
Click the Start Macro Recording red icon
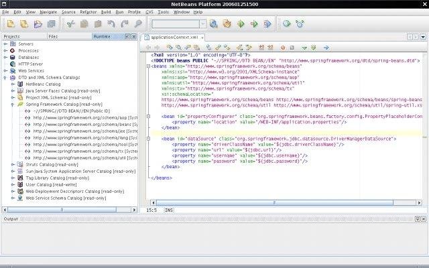(283, 48)
